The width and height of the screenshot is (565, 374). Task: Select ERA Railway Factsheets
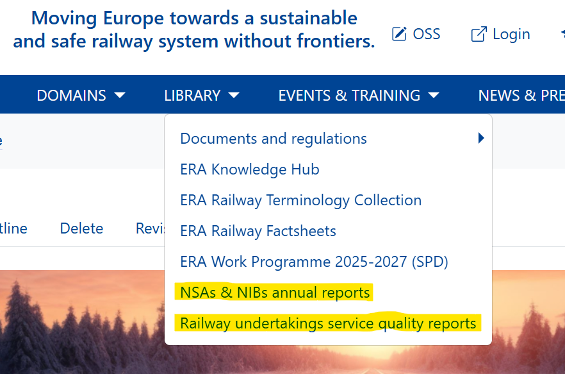(258, 231)
